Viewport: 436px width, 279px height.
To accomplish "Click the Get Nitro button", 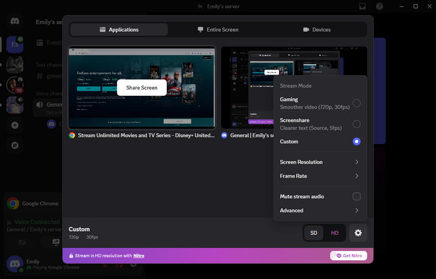I will 349,256.
